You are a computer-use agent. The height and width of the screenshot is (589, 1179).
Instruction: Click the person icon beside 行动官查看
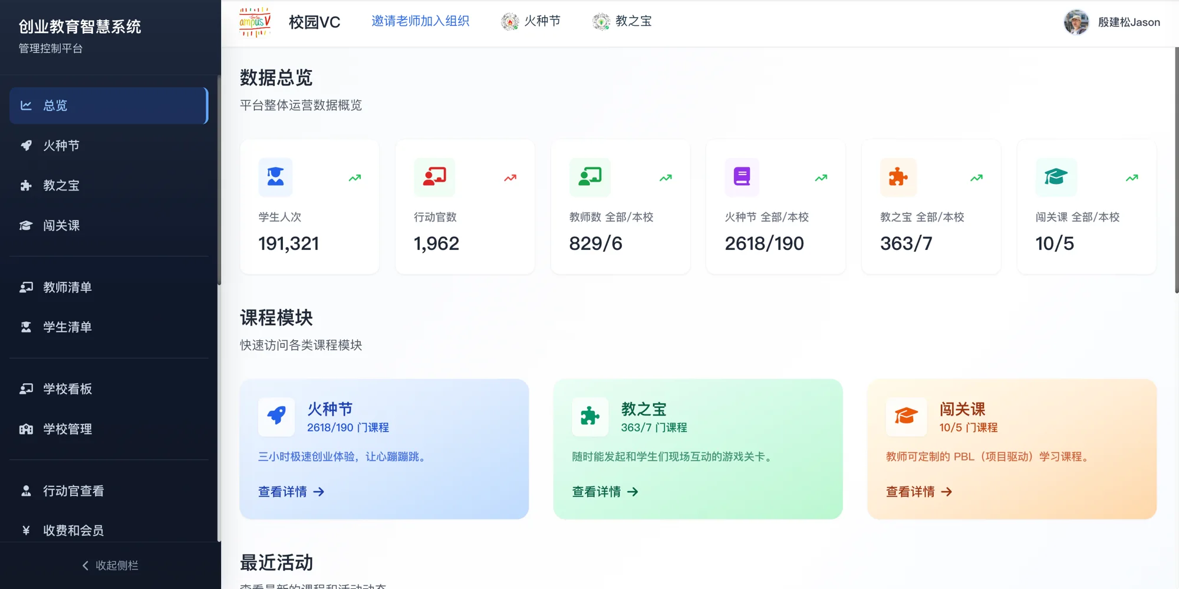26,491
